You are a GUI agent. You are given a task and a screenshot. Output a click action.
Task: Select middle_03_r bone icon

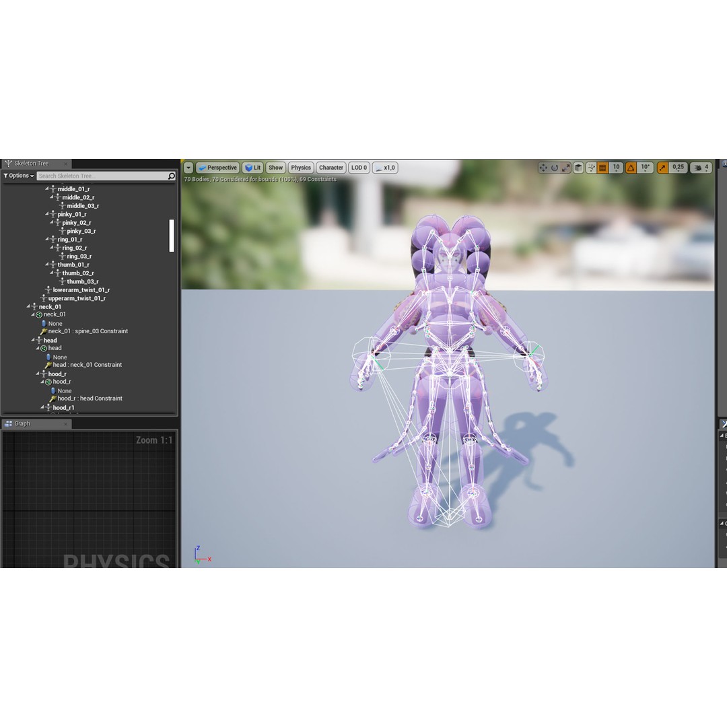pyautogui.click(x=63, y=206)
